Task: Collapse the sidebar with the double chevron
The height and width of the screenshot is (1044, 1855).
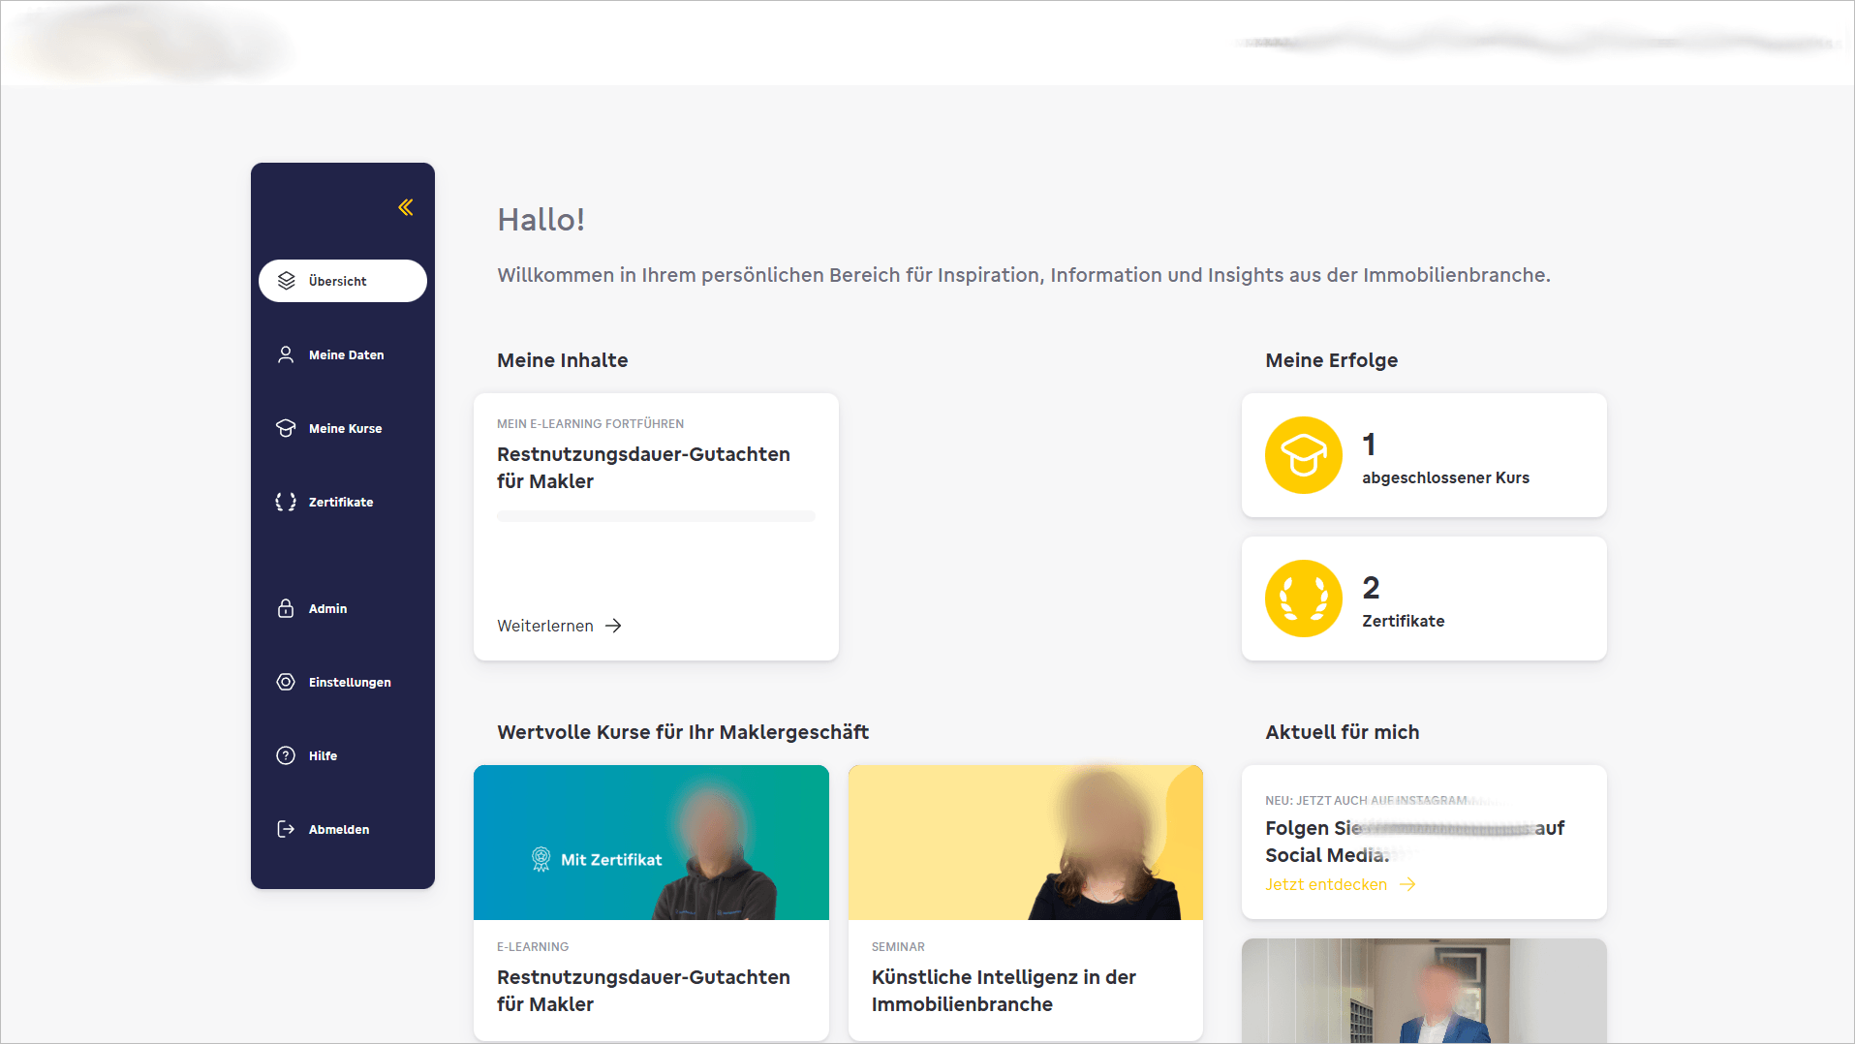Action: pyautogui.click(x=405, y=207)
